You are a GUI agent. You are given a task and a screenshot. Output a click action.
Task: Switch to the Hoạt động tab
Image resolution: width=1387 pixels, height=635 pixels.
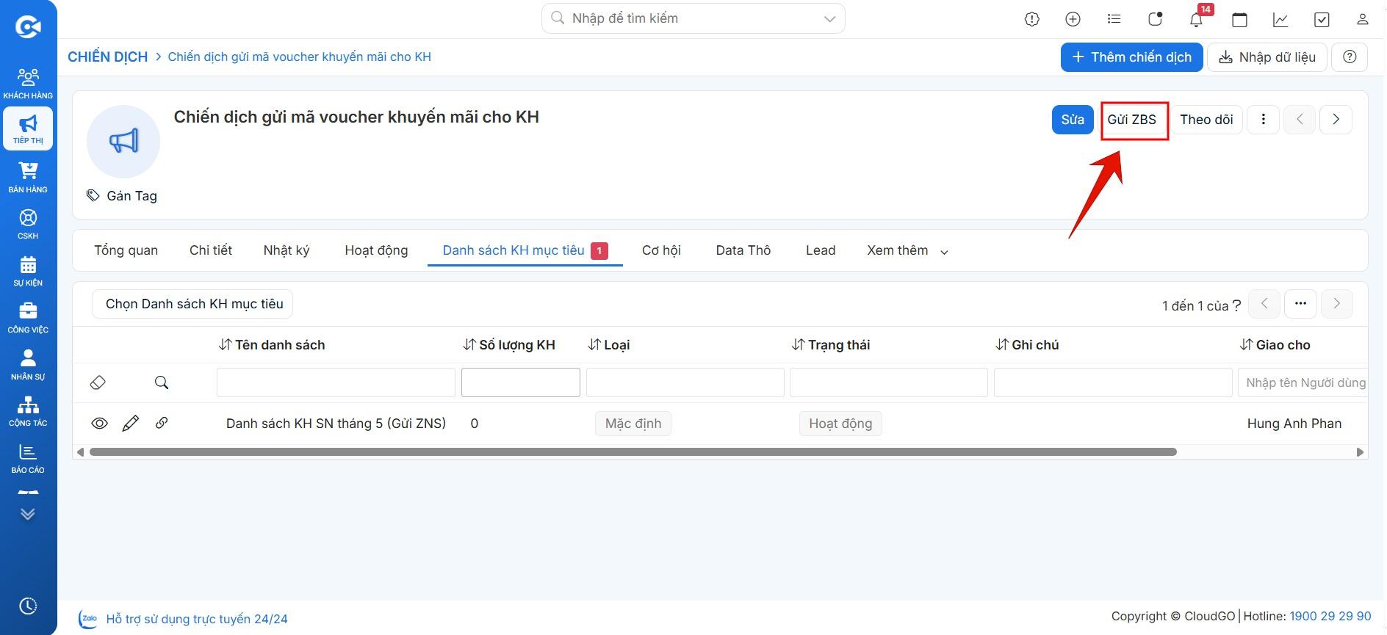[x=376, y=250]
